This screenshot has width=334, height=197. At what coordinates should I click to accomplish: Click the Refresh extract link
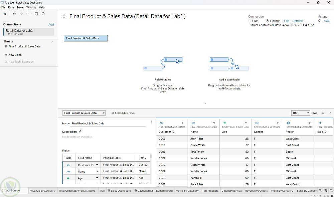pos(298,21)
